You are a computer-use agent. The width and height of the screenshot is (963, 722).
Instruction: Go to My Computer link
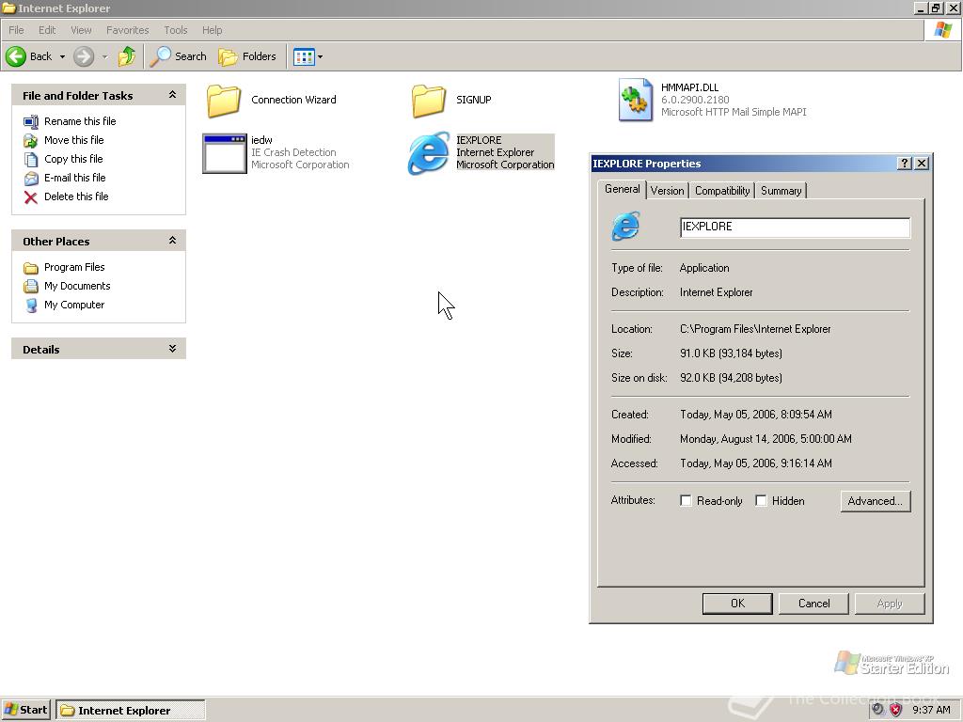pyautogui.click(x=74, y=305)
